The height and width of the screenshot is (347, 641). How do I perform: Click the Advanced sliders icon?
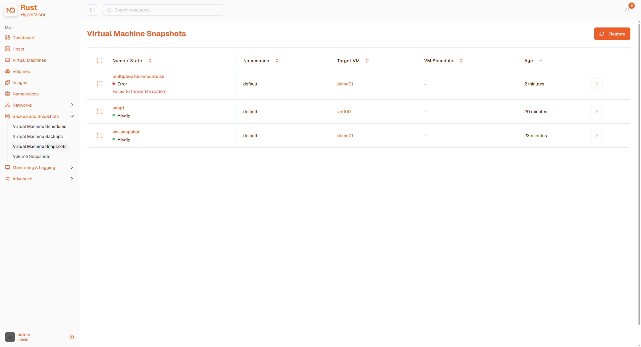click(x=8, y=179)
